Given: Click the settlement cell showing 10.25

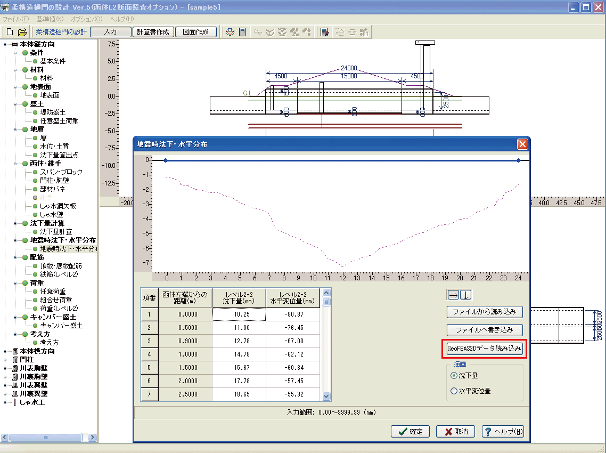Looking at the screenshot, I should point(239,314).
